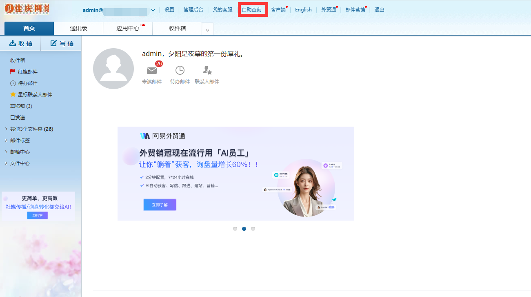The image size is (531, 297).
Task: Select the second carousel dot
Action: pyautogui.click(x=244, y=229)
